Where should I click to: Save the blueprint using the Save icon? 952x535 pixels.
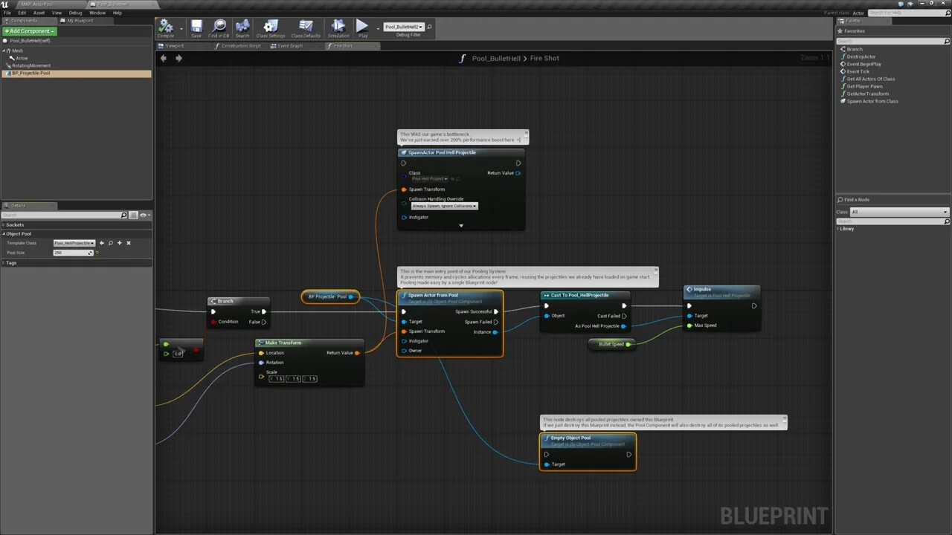[x=196, y=27]
